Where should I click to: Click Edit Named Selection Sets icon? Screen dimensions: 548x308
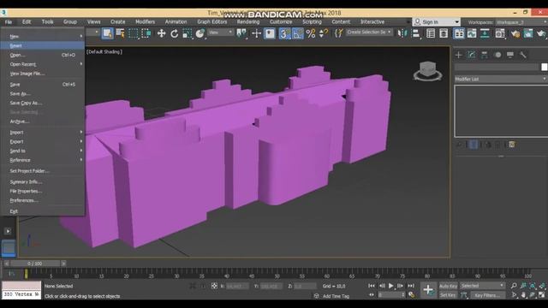tap(339, 33)
